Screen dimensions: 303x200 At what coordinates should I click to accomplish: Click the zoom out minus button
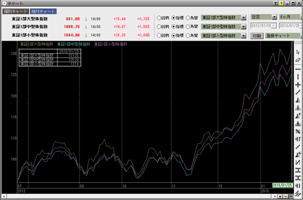pyautogui.click(x=286, y=196)
